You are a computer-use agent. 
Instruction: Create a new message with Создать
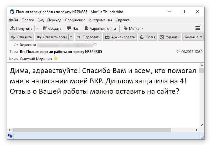coord(52,29)
